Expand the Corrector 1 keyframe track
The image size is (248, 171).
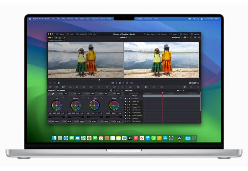click(131, 99)
